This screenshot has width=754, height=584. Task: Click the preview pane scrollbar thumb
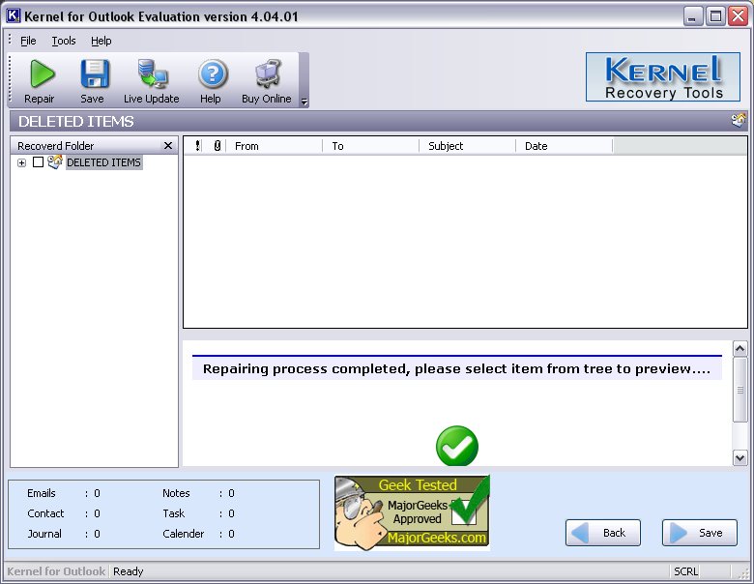(739, 390)
